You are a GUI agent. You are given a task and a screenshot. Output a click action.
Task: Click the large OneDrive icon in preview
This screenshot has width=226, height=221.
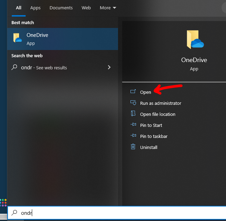click(x=195, y=40)
